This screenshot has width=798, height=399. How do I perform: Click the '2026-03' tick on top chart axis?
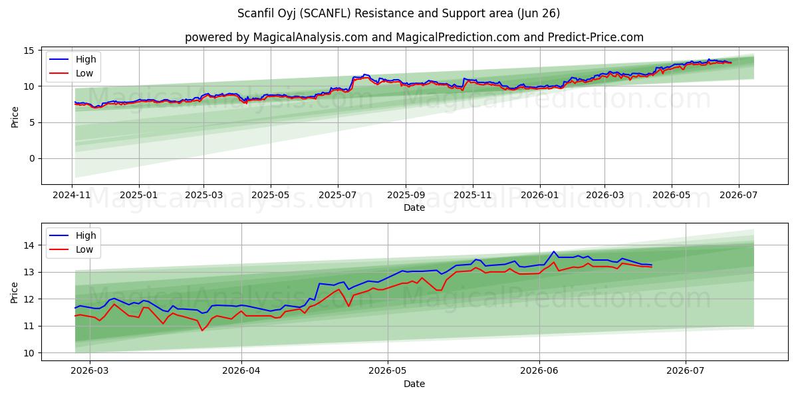[x=604, y=196]
